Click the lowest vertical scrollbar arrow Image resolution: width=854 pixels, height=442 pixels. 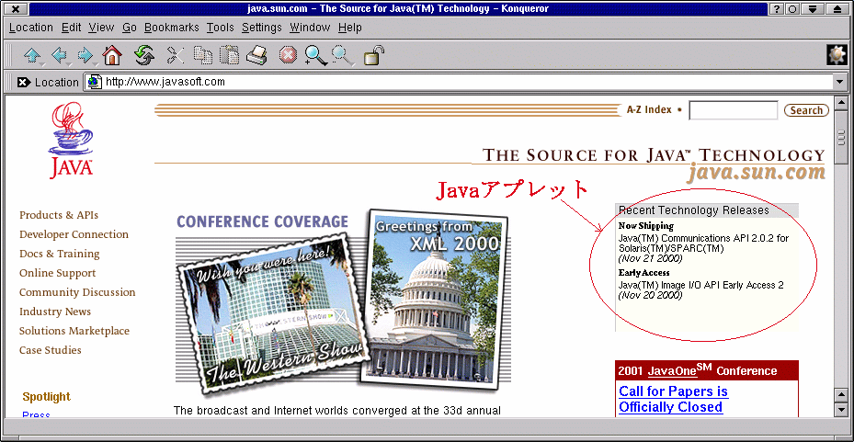(x=840, y=409)
